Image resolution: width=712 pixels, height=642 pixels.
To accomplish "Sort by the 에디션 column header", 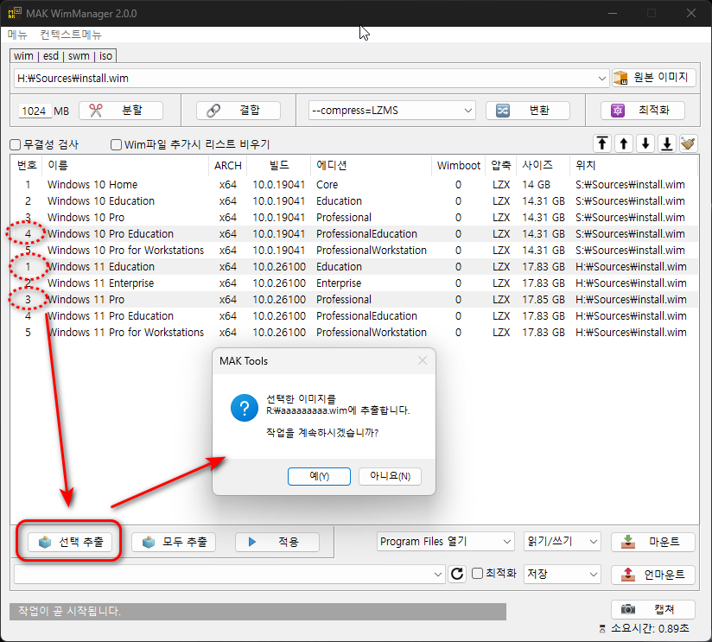I will click(x=371, y=165).
